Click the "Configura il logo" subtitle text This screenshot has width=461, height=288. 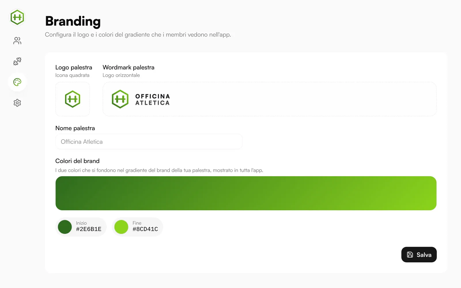coord(138,35)
